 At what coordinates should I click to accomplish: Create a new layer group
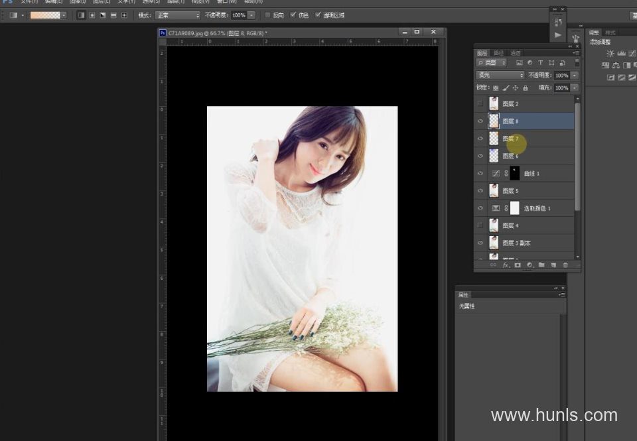pos(541,265)
